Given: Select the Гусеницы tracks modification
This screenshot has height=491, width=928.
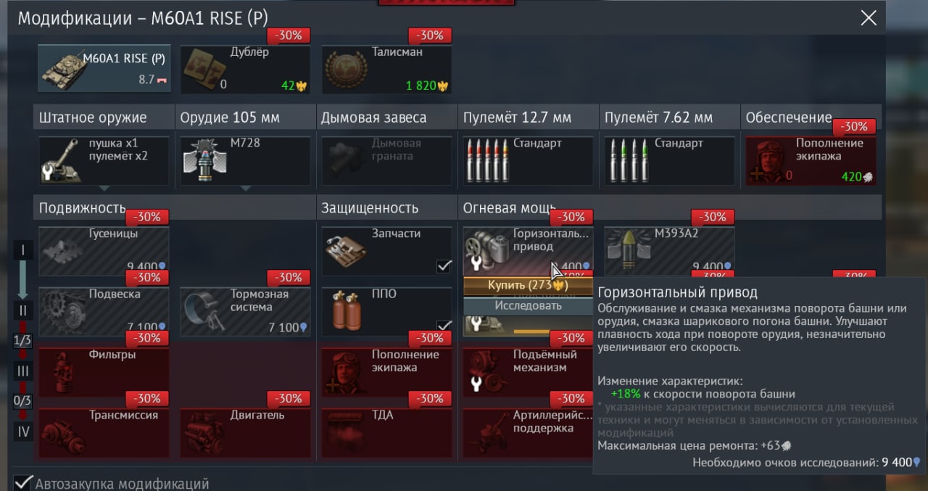Looking at the screenshot, I should coord(104,251).
